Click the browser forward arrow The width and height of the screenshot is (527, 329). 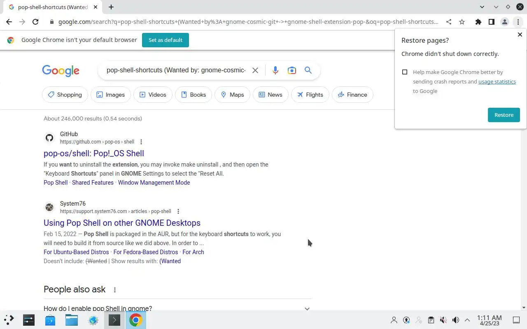(22, 22)
